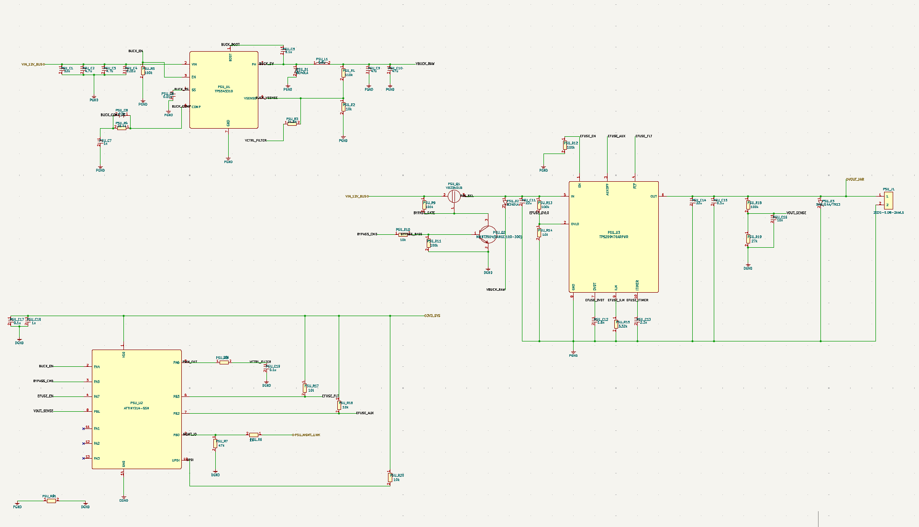Click the VOUT_VAR hierarchical label
This screenshot has width=919, height=527.
pos(855,179)
